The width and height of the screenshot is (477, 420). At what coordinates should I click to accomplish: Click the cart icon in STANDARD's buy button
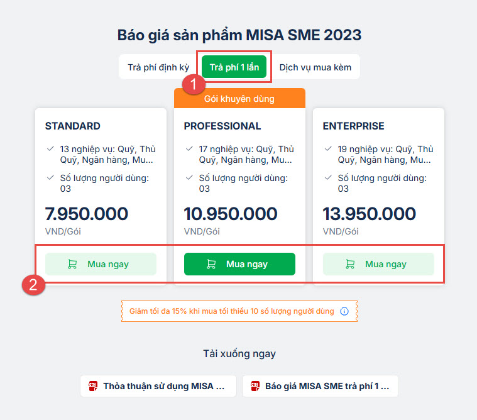tap(72, 264)
